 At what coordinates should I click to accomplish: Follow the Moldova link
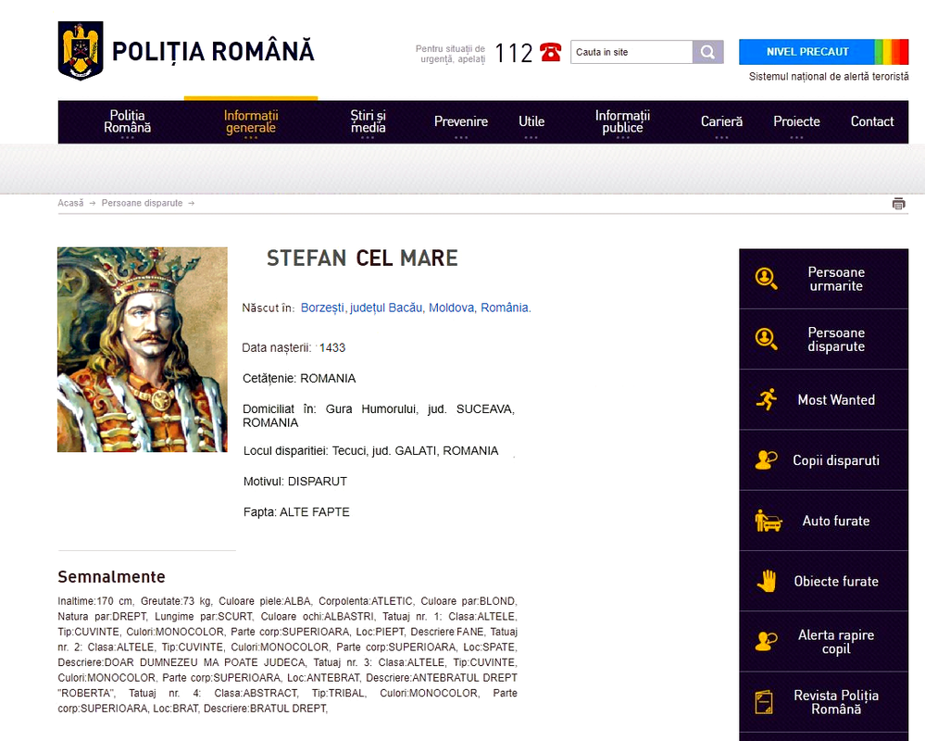pyautogui.click(x=451, y=308)
